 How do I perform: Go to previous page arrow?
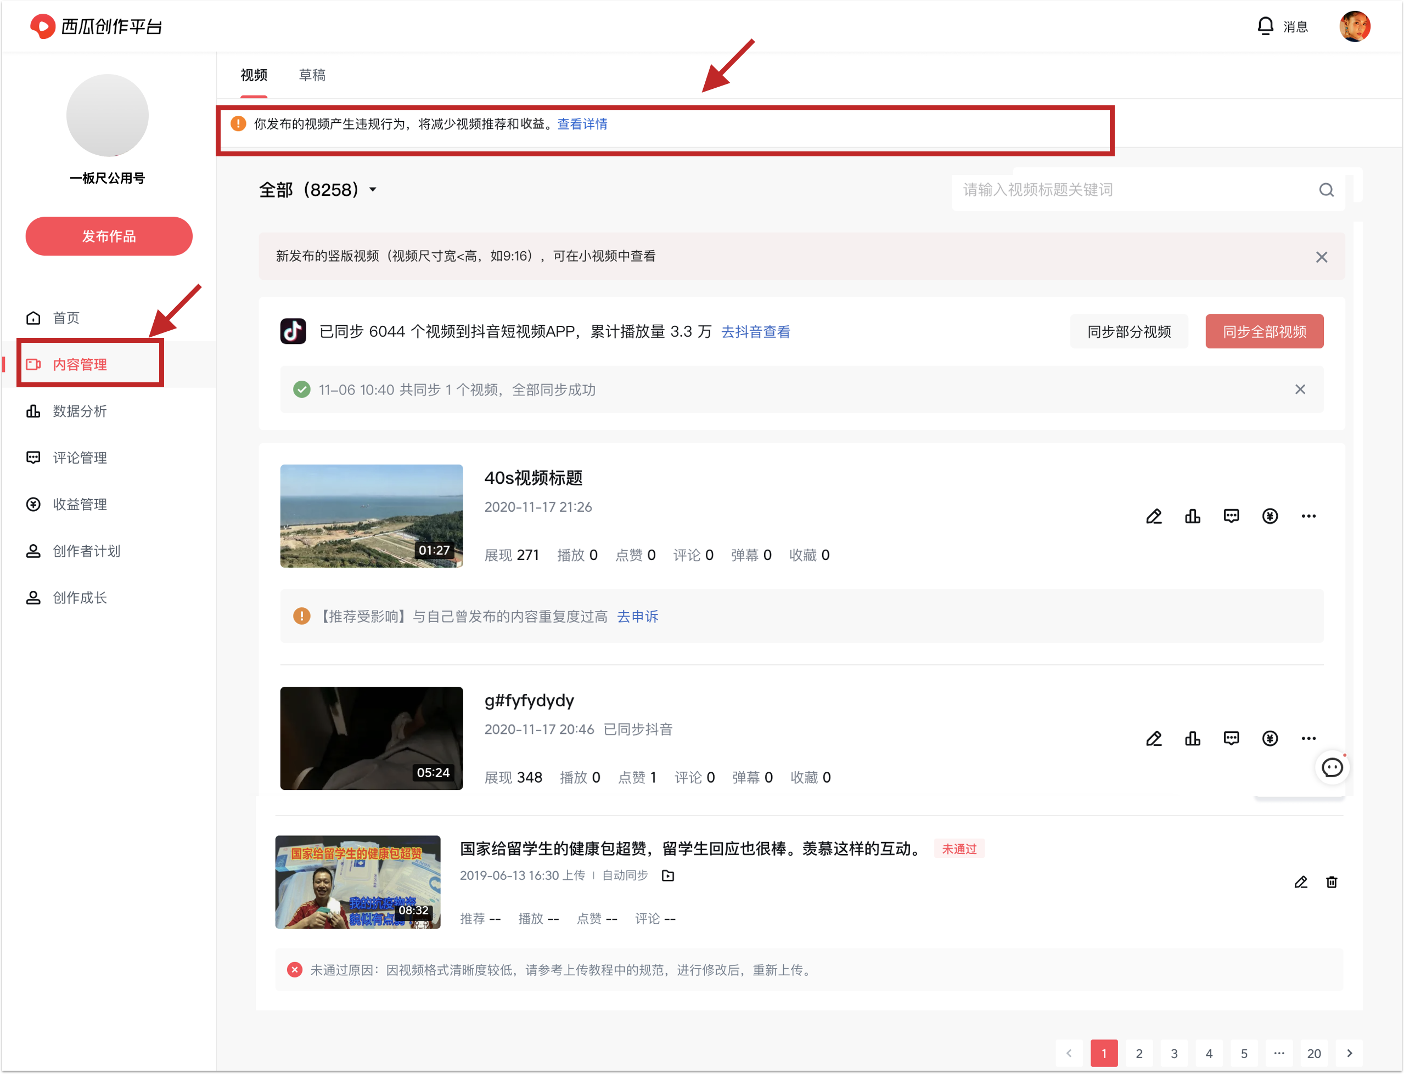pos(1069,1053)
